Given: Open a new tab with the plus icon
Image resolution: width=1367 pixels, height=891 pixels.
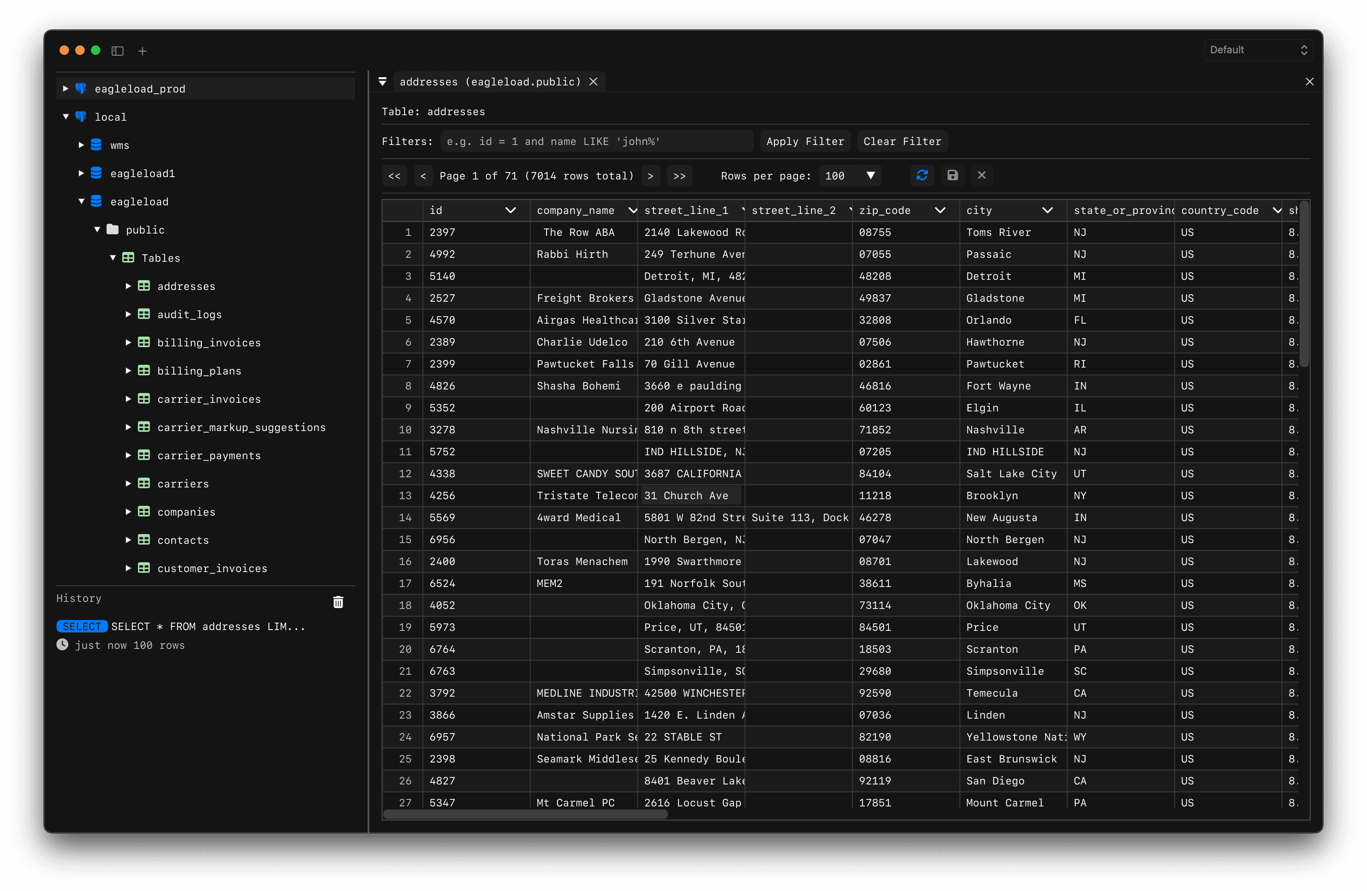Looking at the screenshot, I should [x=142, y=51].
